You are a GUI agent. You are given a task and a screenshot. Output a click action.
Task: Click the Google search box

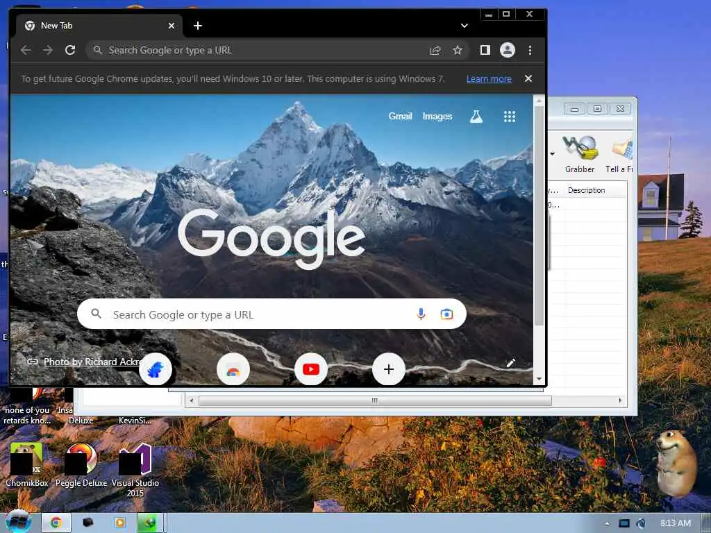pyautogui.click(x=271, y=314)
